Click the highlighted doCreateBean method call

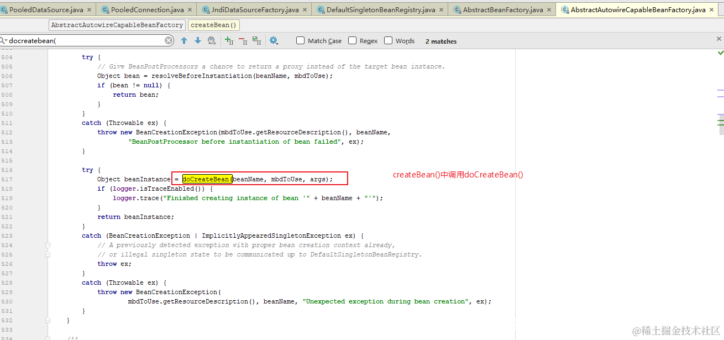pos(206,179)
